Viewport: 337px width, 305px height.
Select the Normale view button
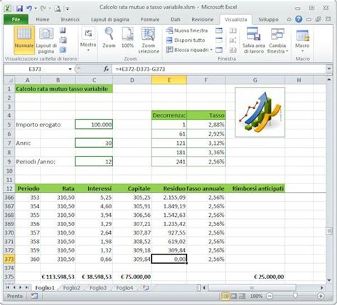pos(24,41)
